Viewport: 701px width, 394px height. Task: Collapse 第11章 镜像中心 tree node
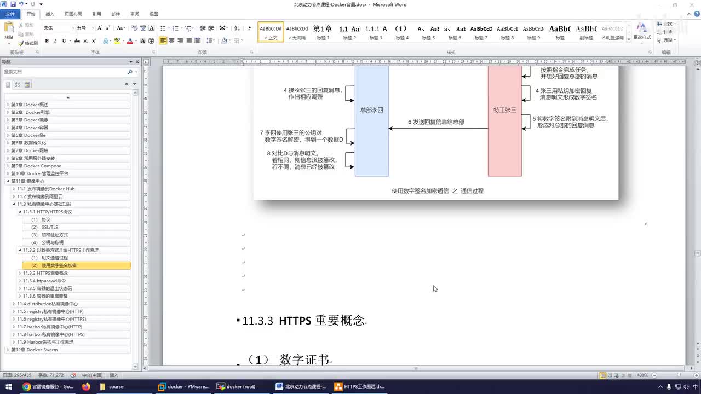(x=8, y=181)
